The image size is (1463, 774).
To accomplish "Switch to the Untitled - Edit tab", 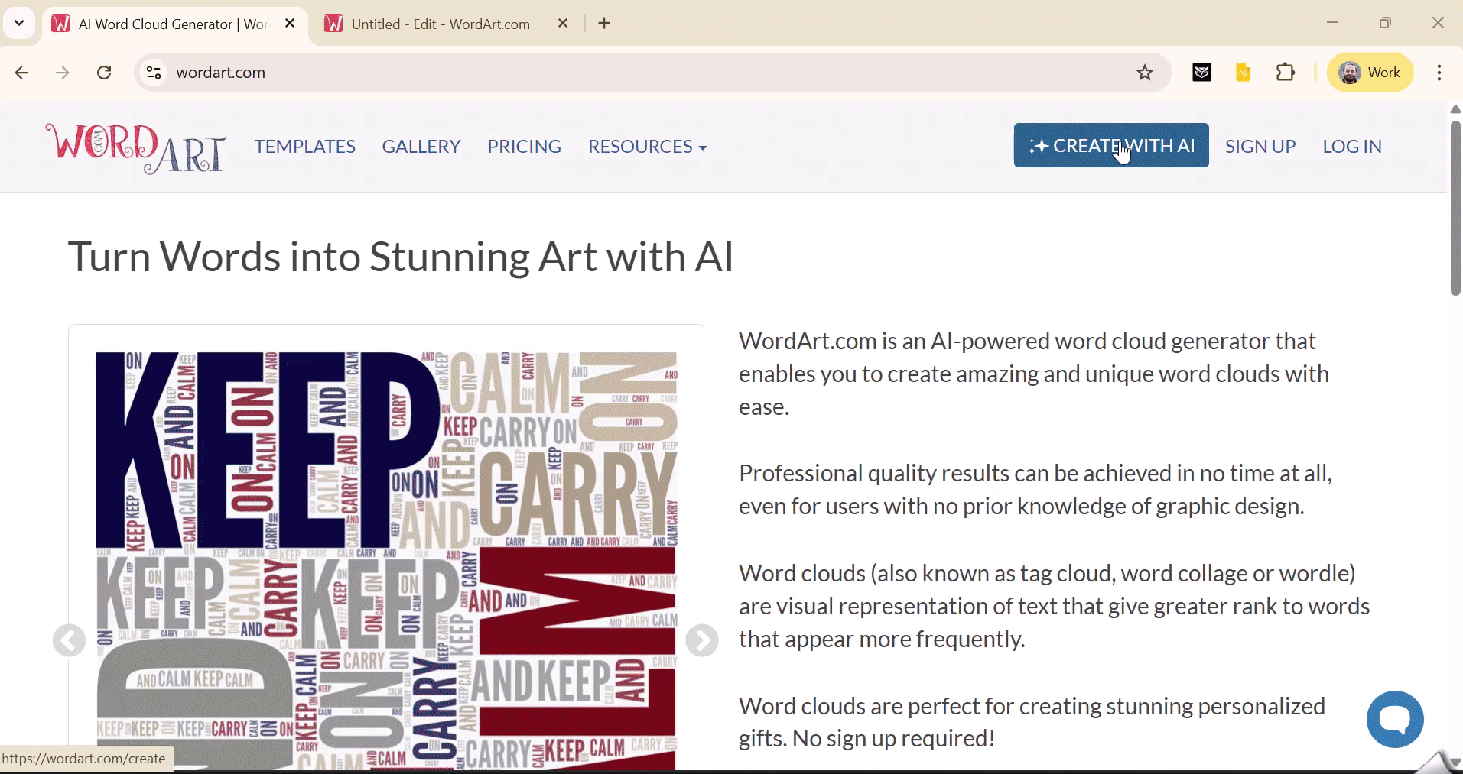I will (440, 24).
